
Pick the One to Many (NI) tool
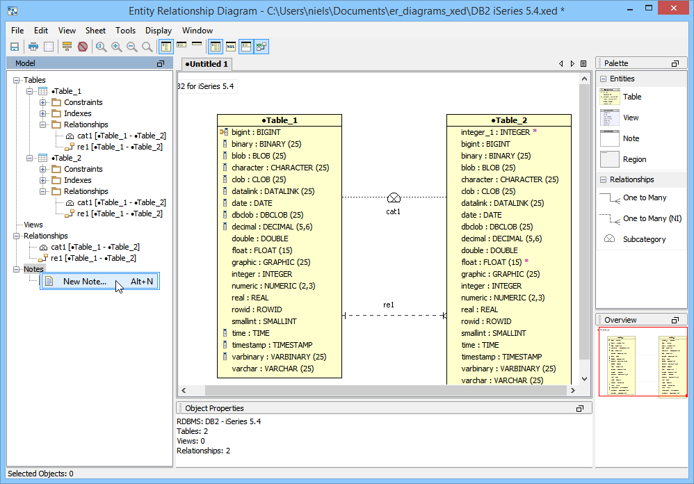(x=652, y=218)
